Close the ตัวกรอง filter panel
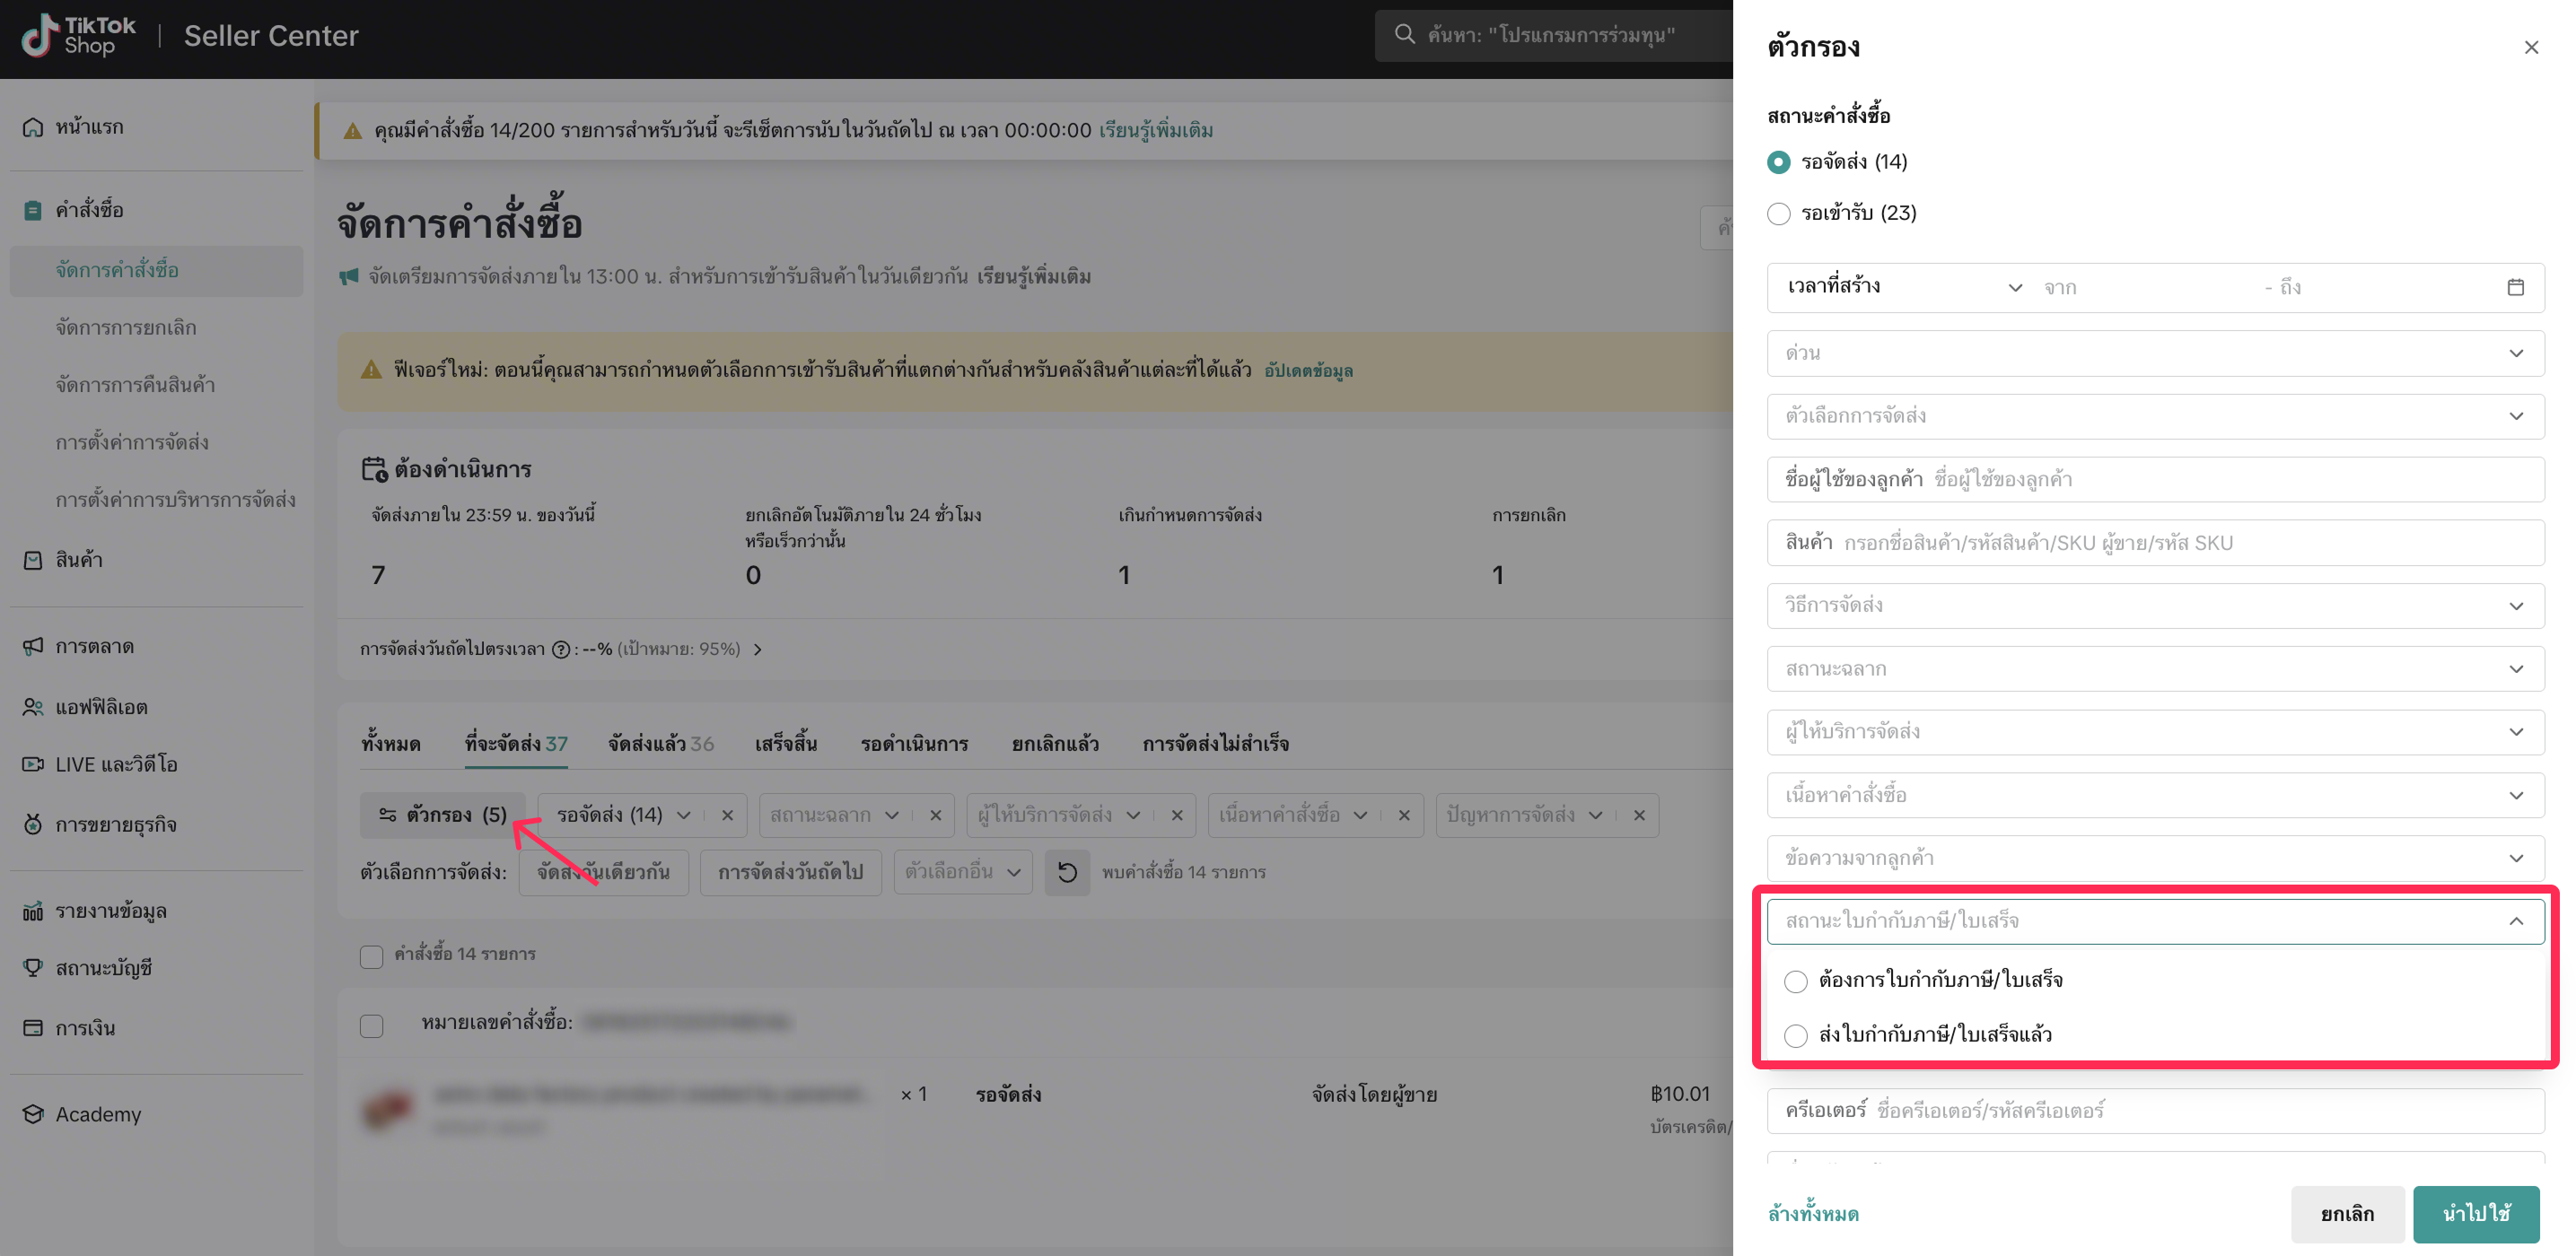 click(2530, 47)
